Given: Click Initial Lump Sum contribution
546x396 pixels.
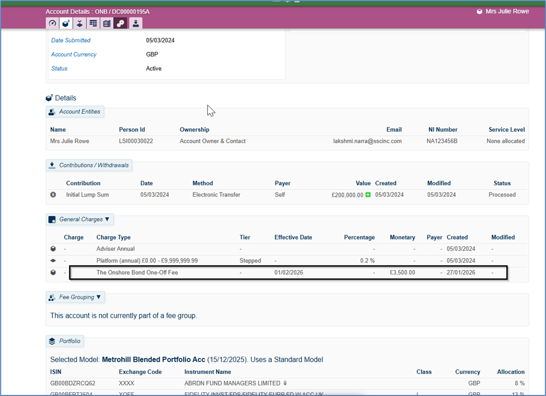Looking at the screenshot, I should (87, 195).
